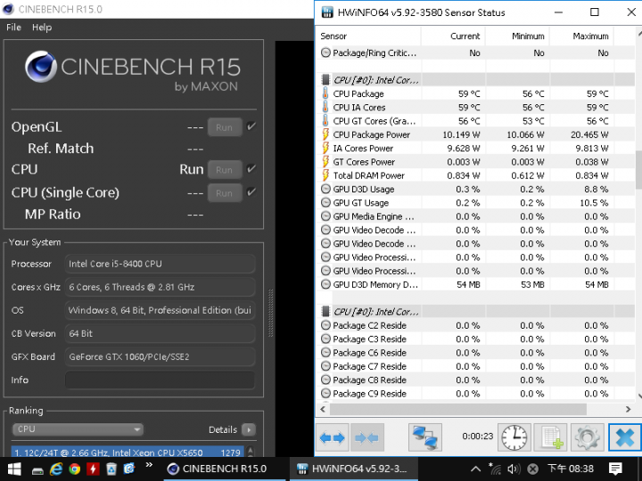The height and width of the screenshot is (481, 642).
Task: Open Windows Start menu
Action: pyautogui.click(x=14, y=469)
